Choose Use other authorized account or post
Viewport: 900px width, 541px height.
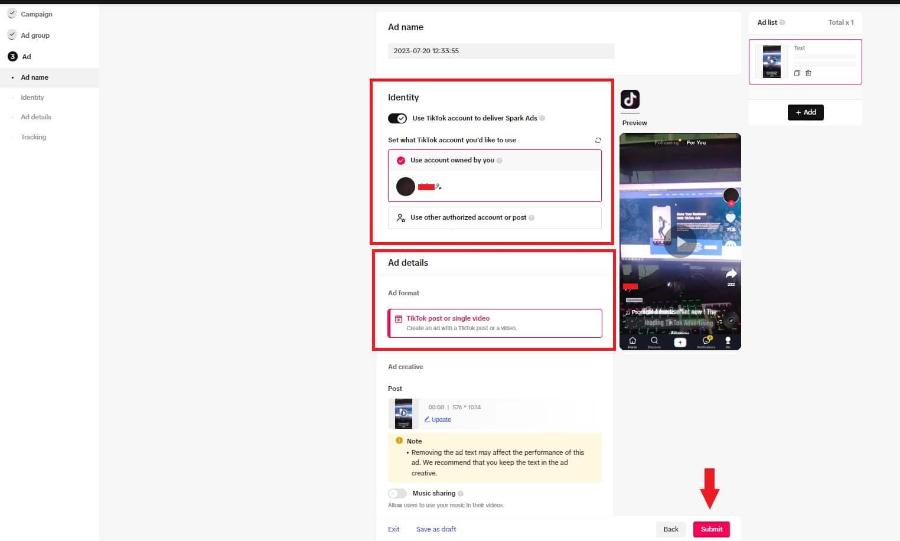pyautogui.click(x=495, y=217)
